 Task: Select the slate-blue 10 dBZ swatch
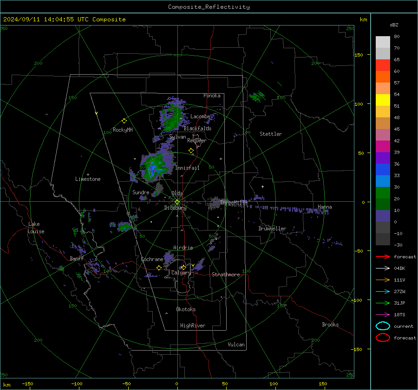(x=383, y=216)
